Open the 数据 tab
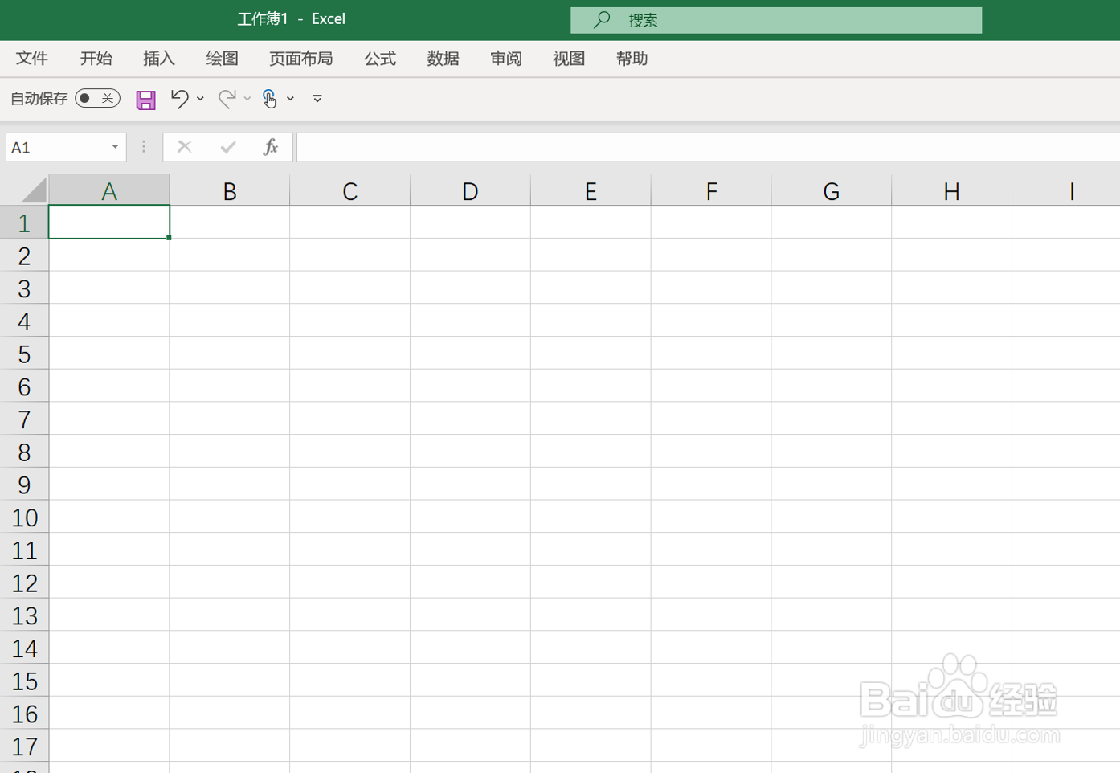The image size is (1120, 773). tap(443, 59)
